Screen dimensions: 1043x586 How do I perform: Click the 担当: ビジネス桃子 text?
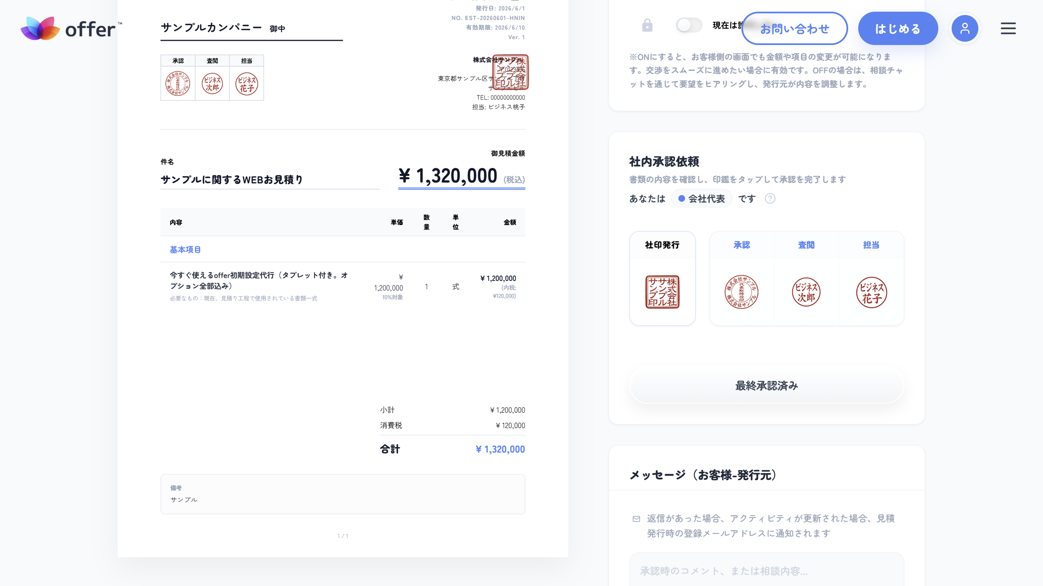(499, 107)
